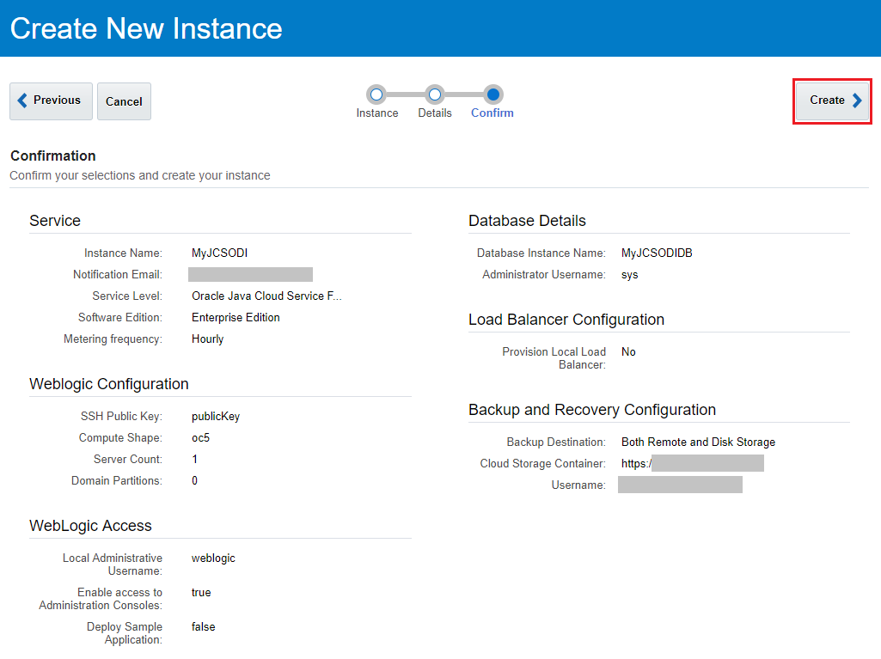Click the Load Balancer Configuration heading
The width and height of the screenshot is (881, 659).
click(x=566, y=320)
